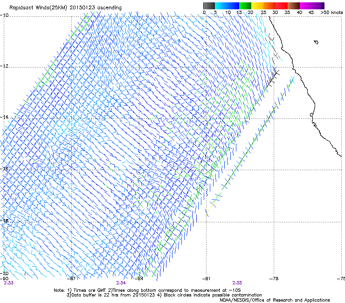Click the 2:35 purple time label
The width and height of the screenshot is (345, 303).
pyautogui.click(x=237, y=283)
